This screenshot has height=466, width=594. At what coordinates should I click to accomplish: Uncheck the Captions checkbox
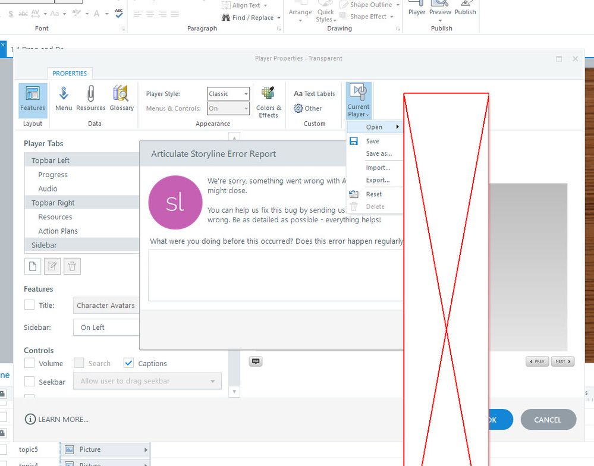(128, 363)
